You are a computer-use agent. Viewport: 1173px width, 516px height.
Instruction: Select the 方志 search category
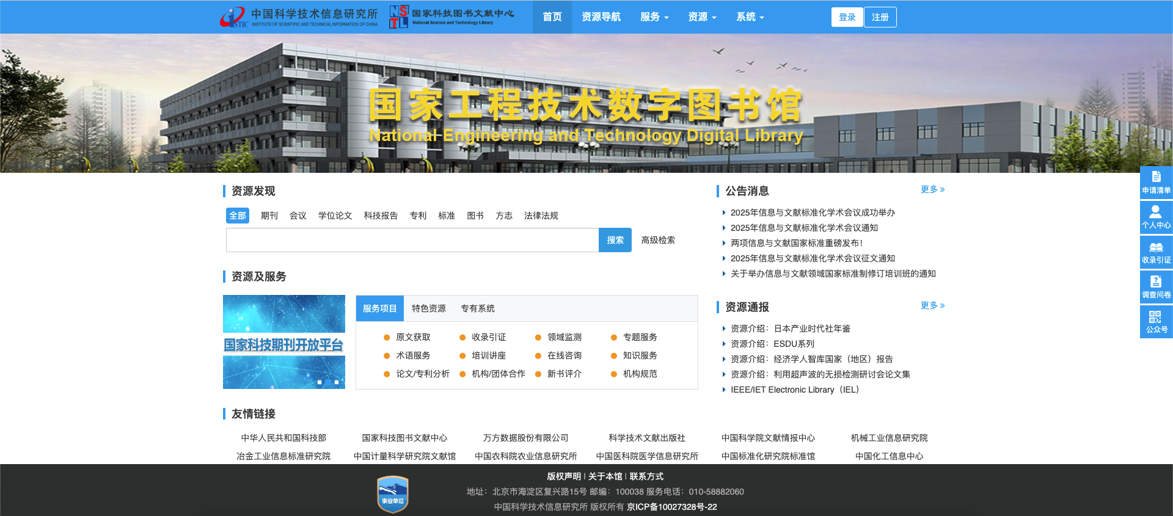[504, 216]
